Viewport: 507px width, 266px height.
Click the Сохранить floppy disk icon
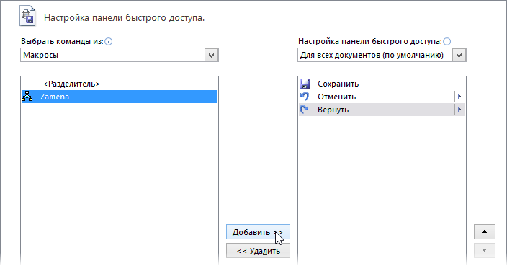(x=305, y=84)
